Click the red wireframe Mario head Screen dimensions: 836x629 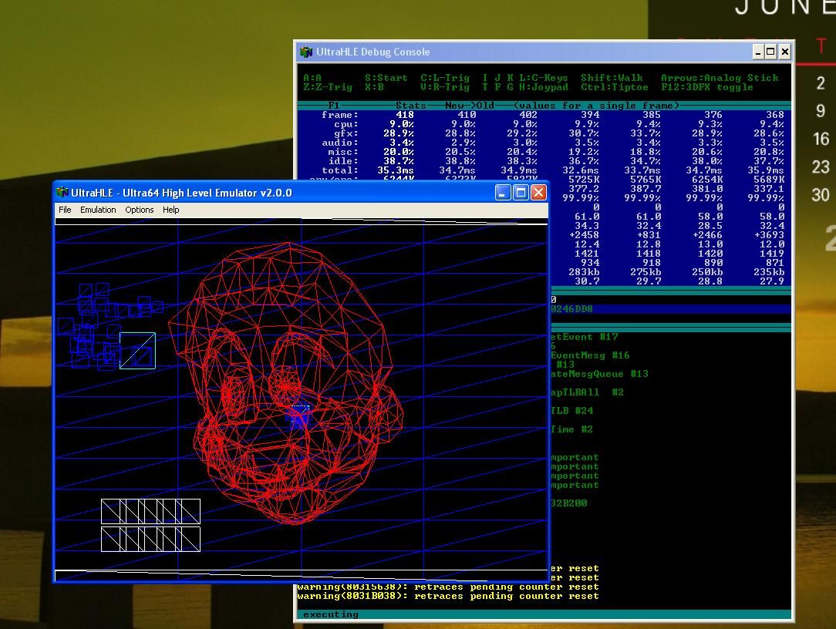pos(285,385)
